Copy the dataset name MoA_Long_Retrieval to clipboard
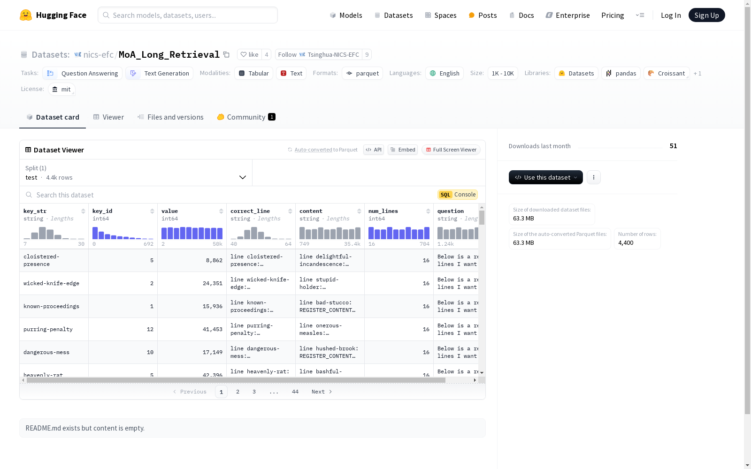The width and height of the screenshot is (751, 469). 226,55
